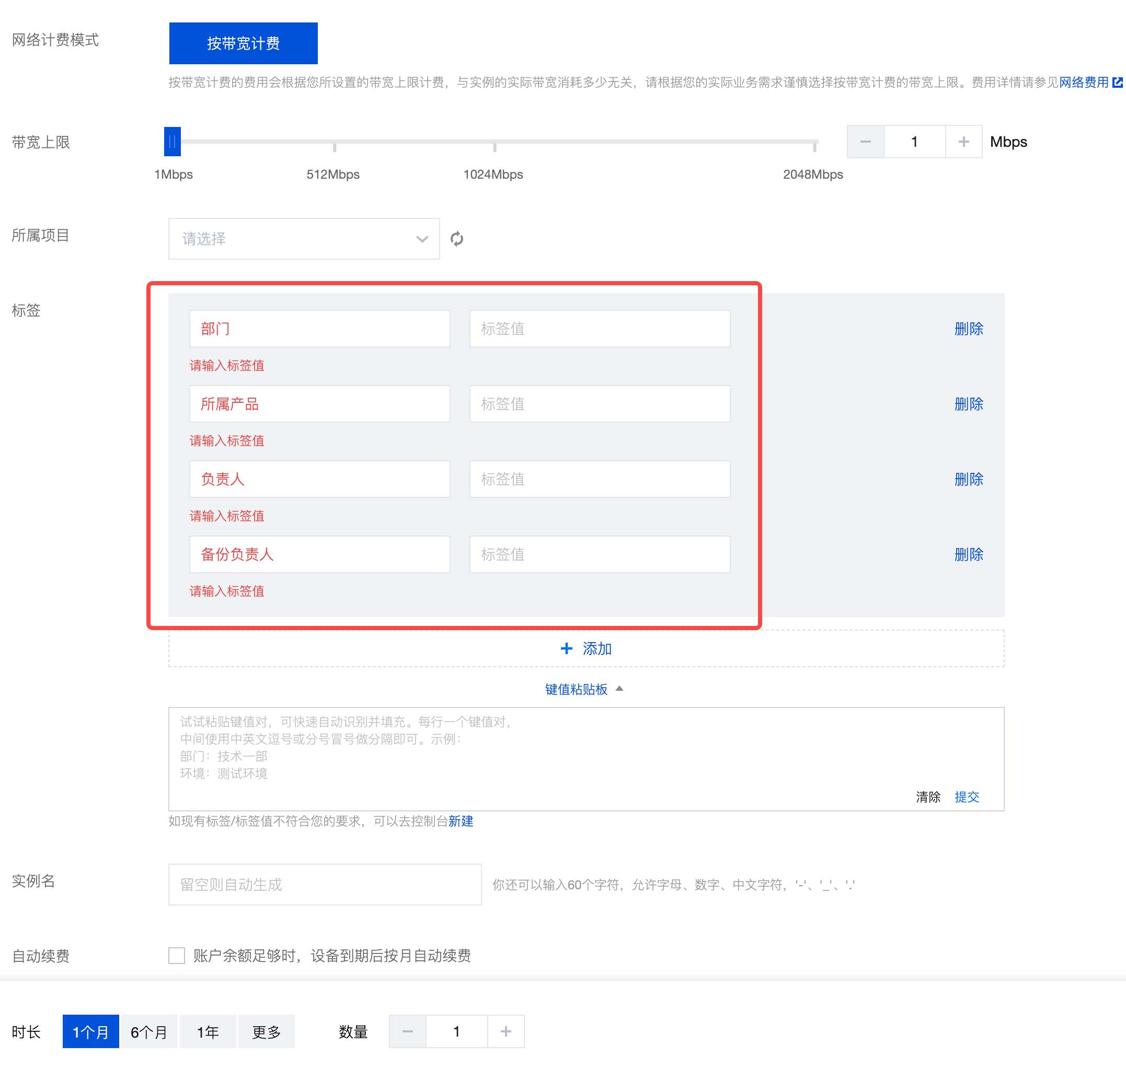The height and width of the screenshot is (1069, 1126).
Task: Click the 实例名 input field
Action: [x=325, y=885]
